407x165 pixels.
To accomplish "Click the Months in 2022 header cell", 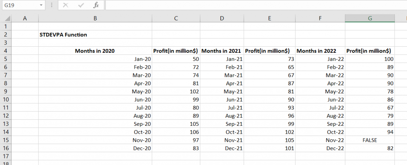I will (x=320, y=51).
